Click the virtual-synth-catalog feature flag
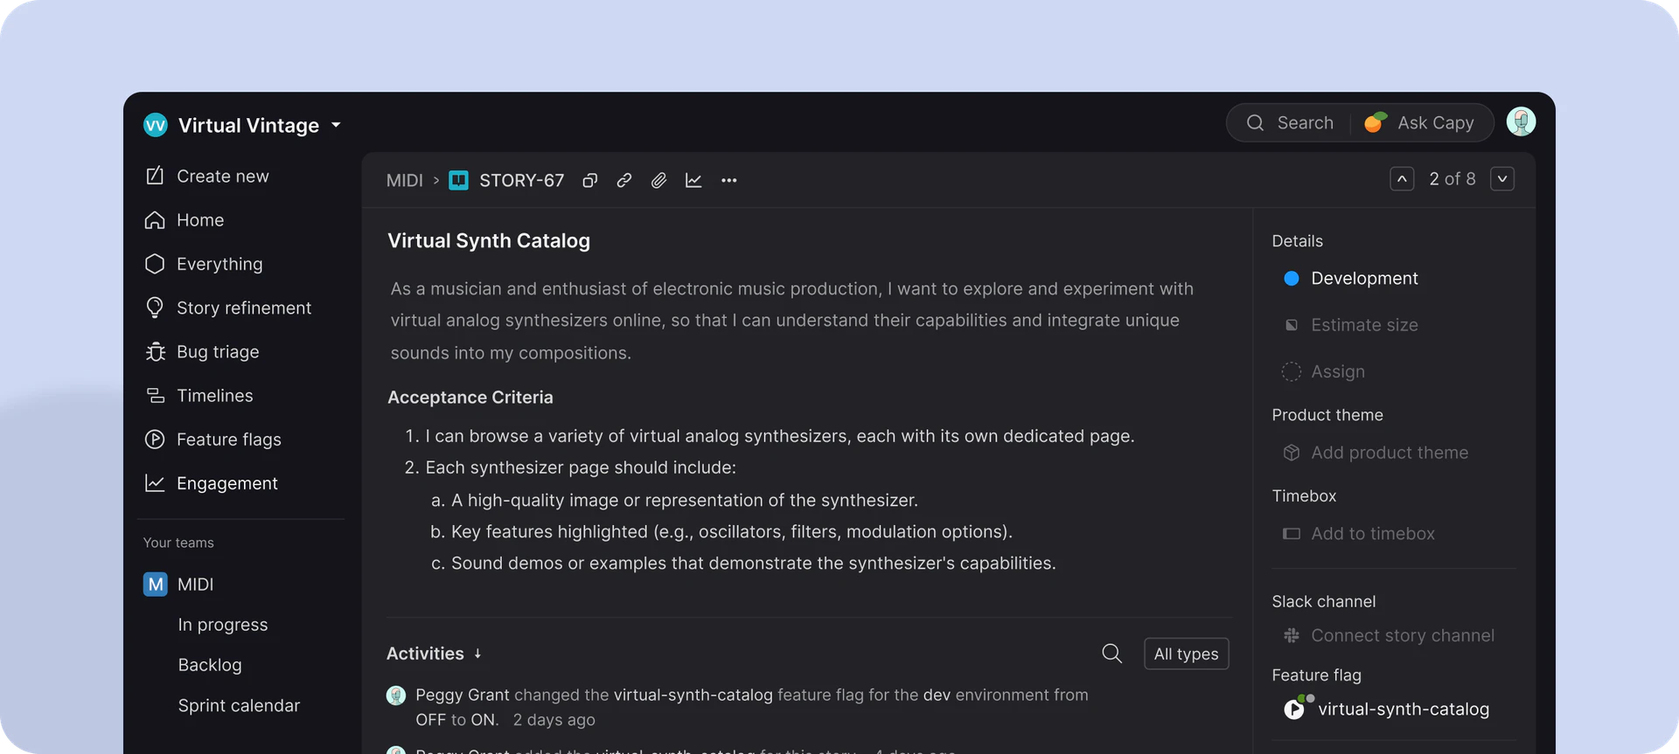This screenshot has height=754, width=1679. (x=1402, y=709)
